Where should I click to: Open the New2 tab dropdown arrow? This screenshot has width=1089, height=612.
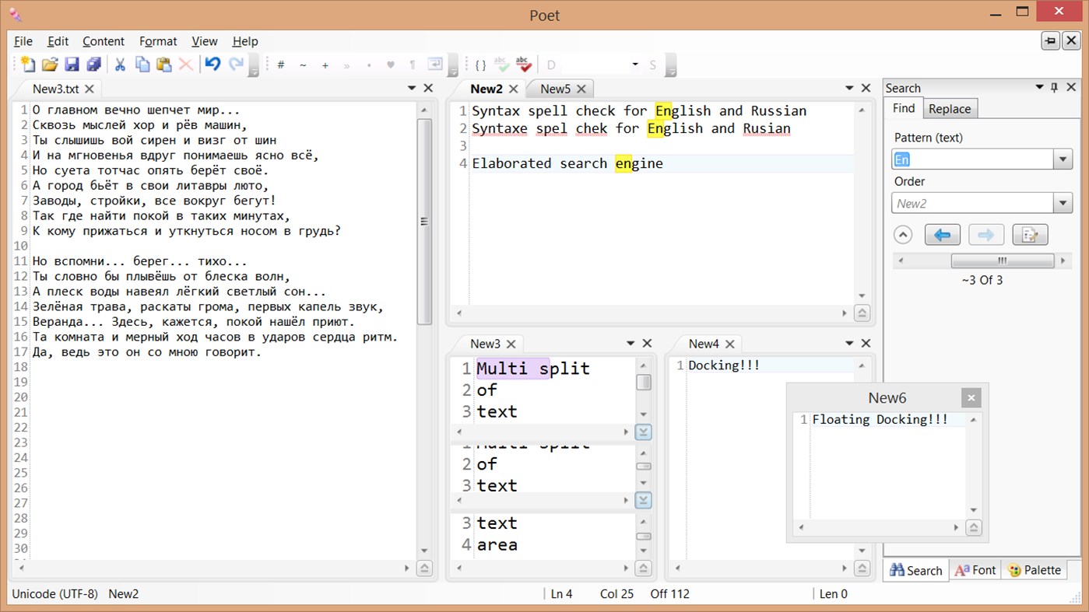[848, 88]
